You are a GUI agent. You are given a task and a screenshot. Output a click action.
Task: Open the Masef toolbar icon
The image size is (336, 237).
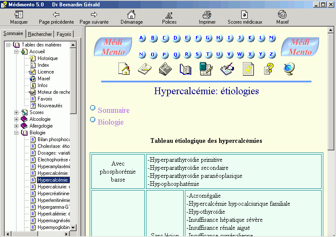point(282,14)
